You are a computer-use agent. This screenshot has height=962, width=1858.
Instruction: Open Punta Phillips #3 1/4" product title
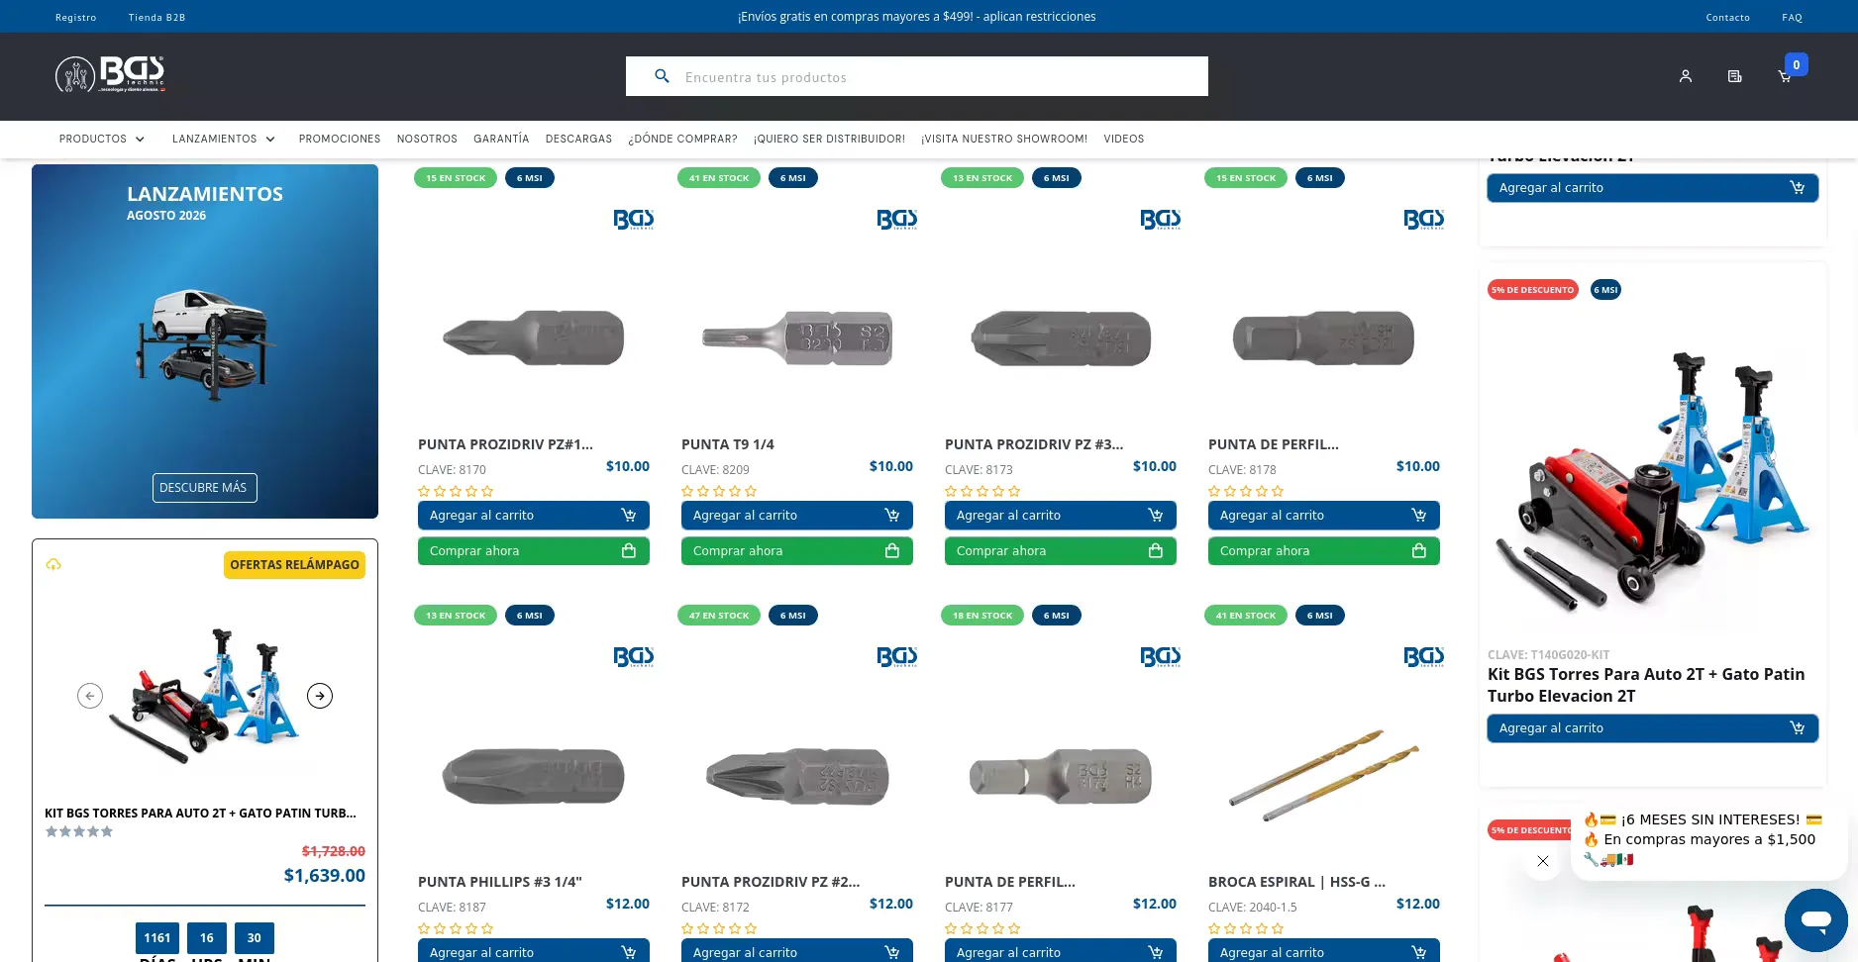[500, 882]
